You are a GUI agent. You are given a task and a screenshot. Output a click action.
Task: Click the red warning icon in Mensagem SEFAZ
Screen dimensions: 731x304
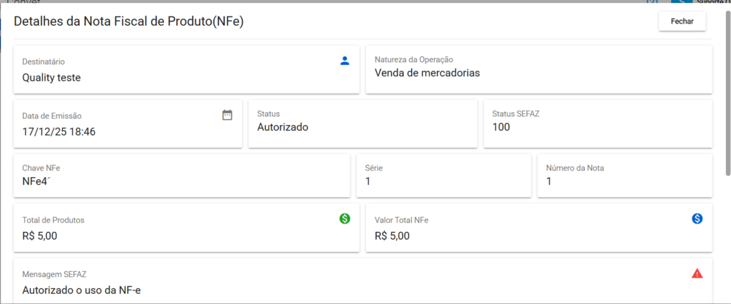click(x=697, y=273)
